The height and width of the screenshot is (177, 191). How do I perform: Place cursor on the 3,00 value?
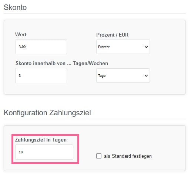tap(22, 47)
